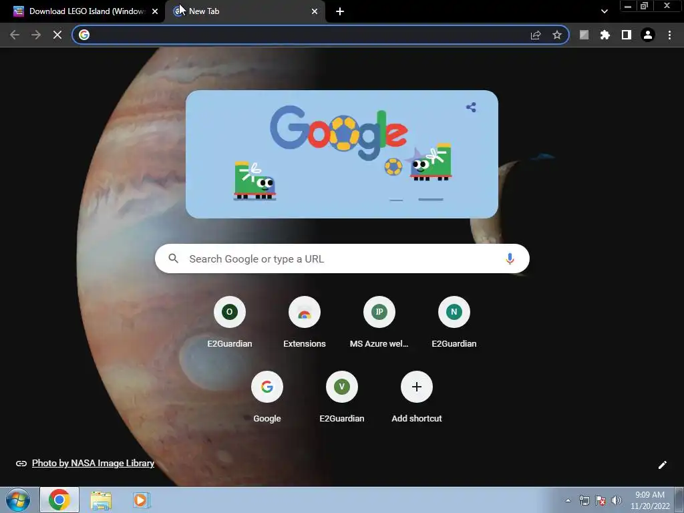This screenshot has height=513, width=684.
Task: Toggle the side panel
Action: coord(627,35)
